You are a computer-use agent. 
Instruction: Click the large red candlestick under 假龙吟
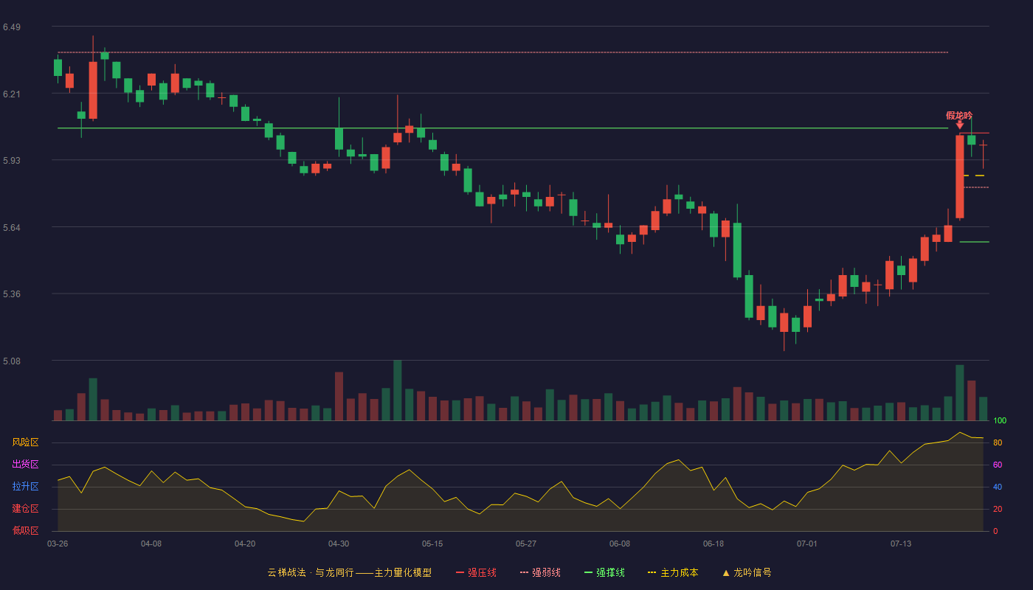click(960, 176)
